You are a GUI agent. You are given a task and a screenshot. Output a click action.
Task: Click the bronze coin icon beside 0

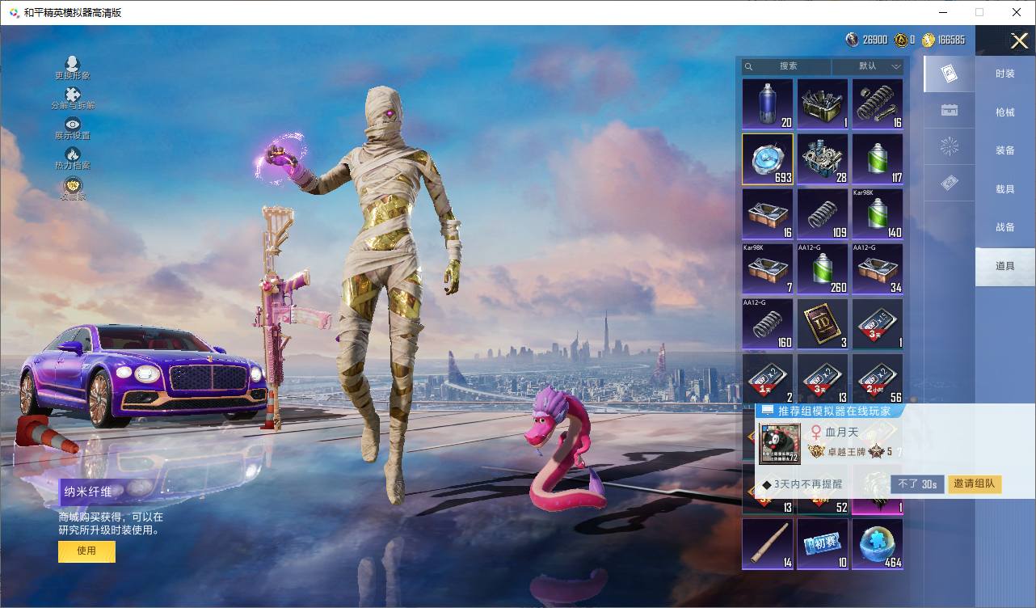point(899,40)
